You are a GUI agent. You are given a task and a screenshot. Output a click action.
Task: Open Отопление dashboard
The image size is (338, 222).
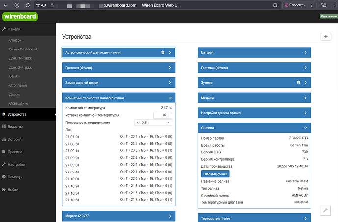[18, 85]
